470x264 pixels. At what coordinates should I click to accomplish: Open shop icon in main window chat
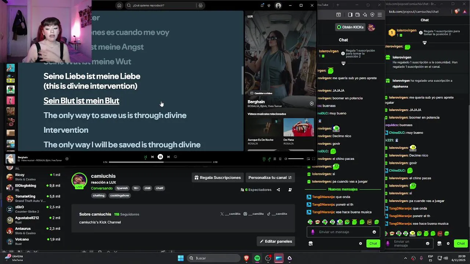tap(311, 243)
